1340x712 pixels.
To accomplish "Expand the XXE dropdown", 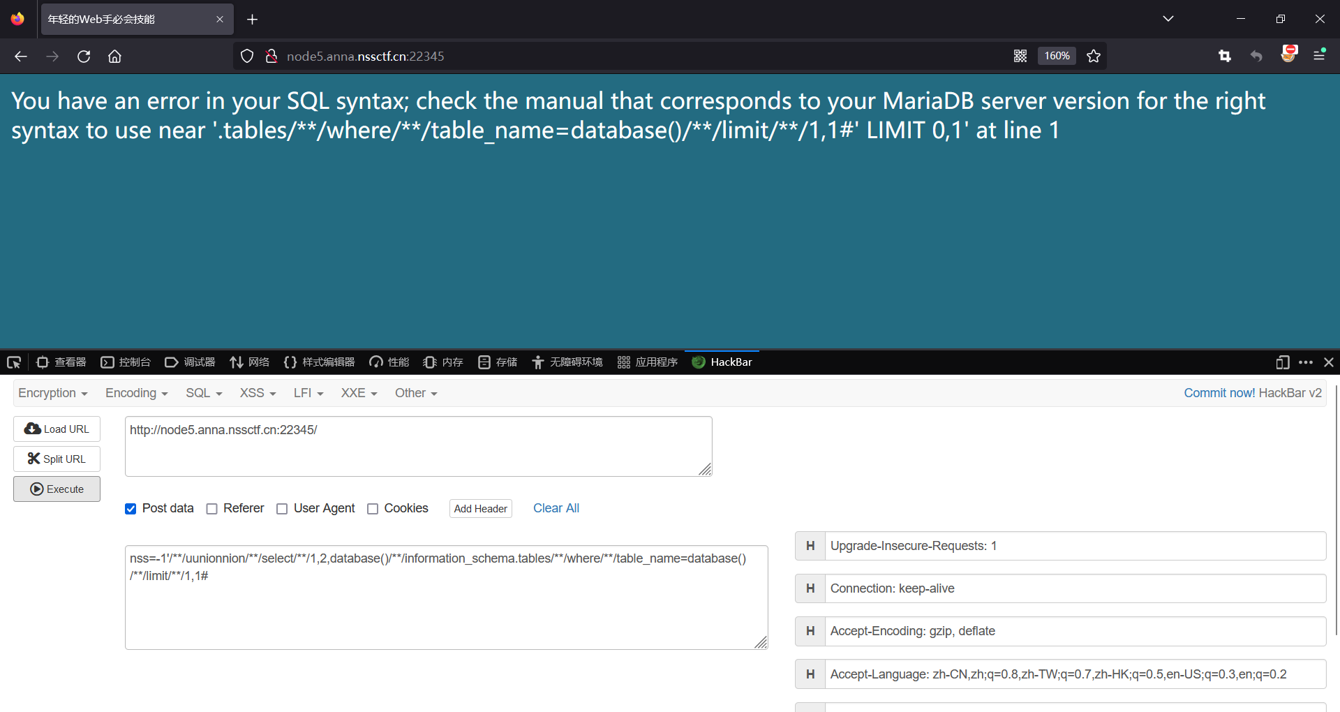I will [x=359, y=393].
